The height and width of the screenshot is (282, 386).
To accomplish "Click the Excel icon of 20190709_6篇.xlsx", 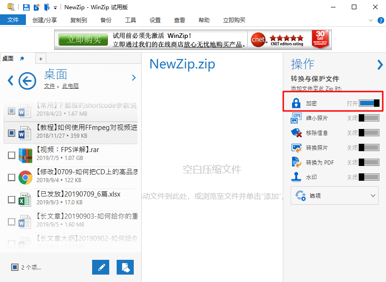I will 25,199.
